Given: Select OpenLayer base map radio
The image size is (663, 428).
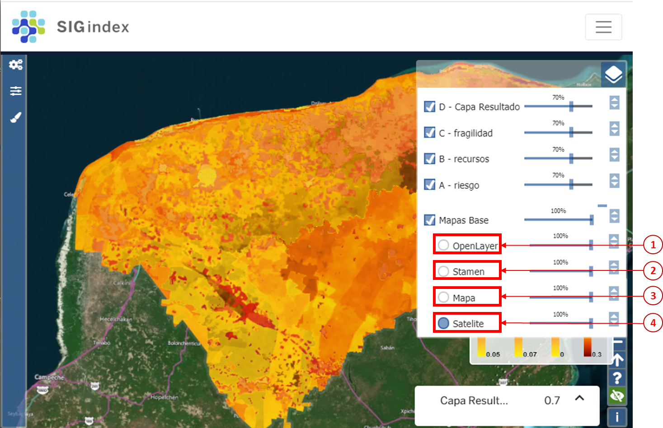Looking at the screenshot, I should (x=444, y=245).
